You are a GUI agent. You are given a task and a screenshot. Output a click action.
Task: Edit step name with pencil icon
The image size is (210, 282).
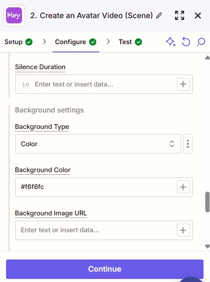coord(159,16)
